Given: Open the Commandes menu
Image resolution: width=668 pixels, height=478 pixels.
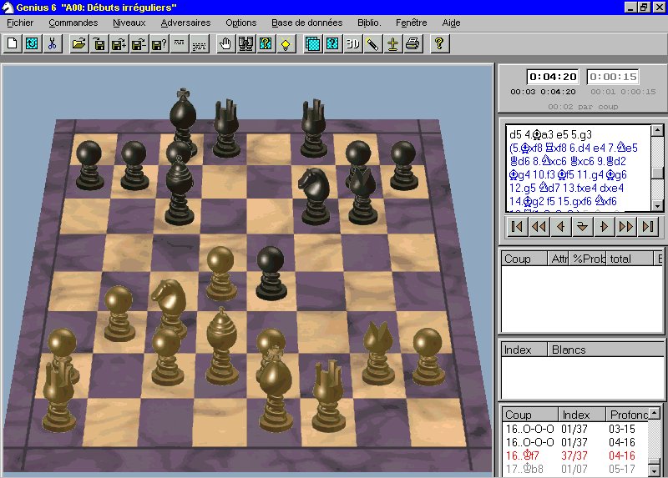Looking at the screenshot, I should (73, 23).
